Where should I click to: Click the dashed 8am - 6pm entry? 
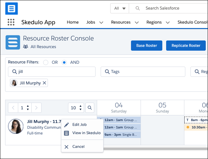click(x=196, y=120)
